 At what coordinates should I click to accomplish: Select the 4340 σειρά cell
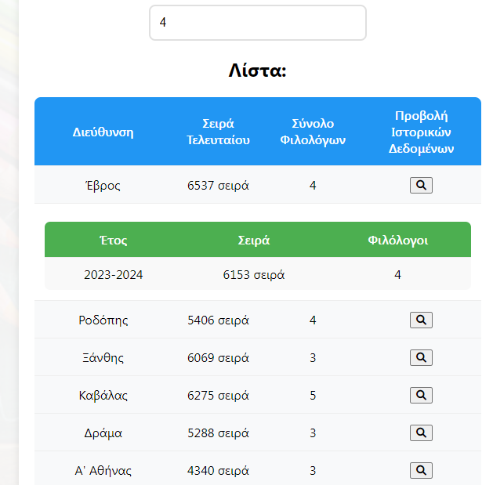point(218,470)
